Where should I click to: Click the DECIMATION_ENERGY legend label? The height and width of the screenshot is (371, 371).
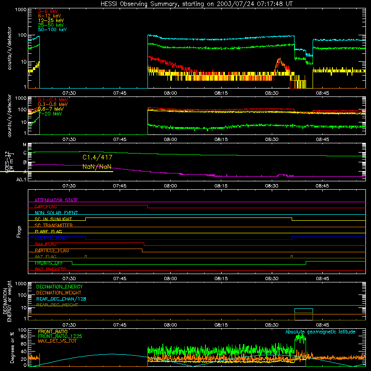coord(59,287)
